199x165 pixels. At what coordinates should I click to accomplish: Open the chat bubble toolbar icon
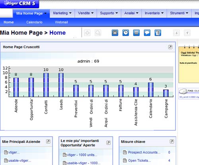click(147, 33)
